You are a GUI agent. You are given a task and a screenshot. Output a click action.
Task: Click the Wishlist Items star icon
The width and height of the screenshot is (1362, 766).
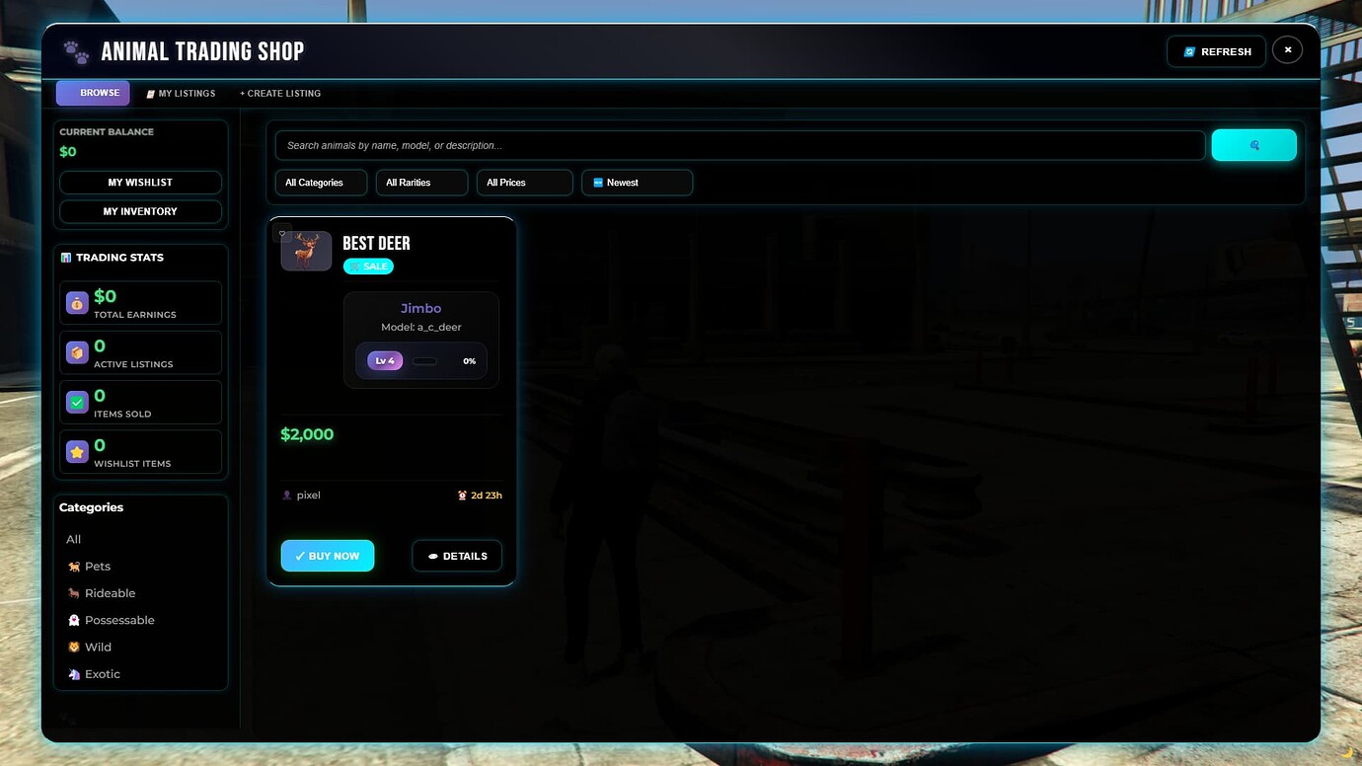(x=77, y=452)
